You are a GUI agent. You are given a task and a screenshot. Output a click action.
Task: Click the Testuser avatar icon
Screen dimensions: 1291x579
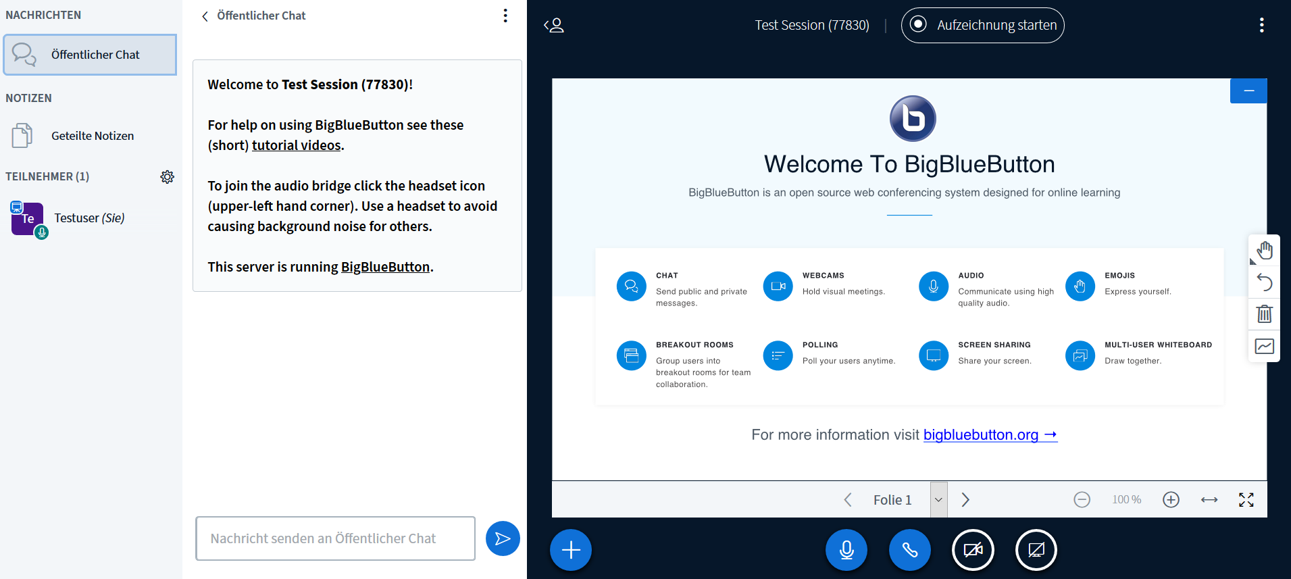(x=27, y=219)
